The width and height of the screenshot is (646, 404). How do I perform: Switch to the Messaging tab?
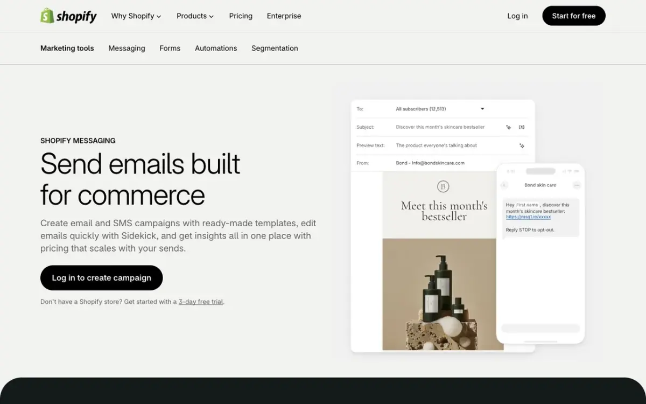pos(127,48)
